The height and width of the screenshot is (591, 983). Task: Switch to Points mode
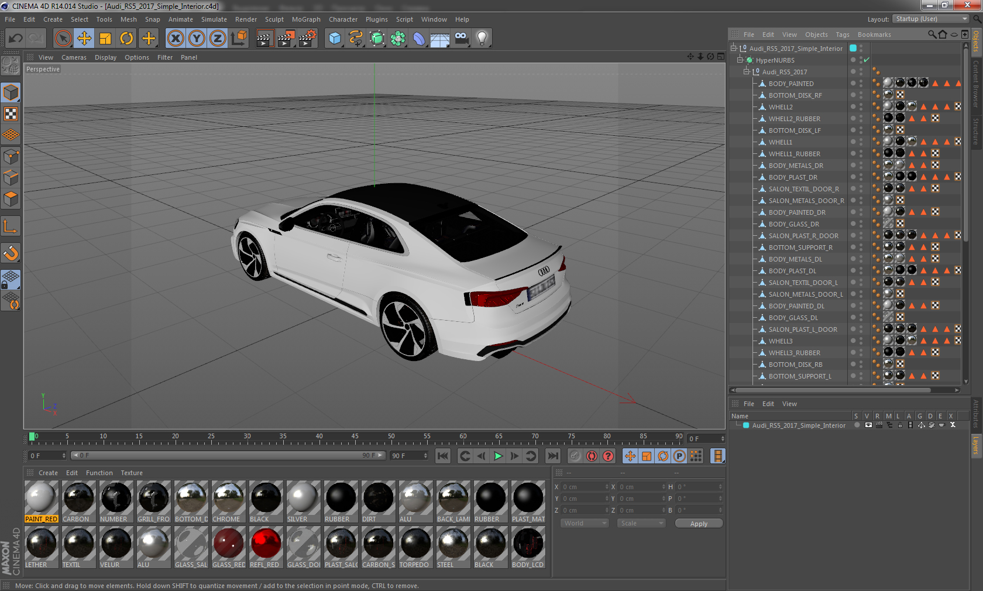(x=11, y=156)
